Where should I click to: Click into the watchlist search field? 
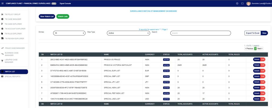click(x=201, y=33)
